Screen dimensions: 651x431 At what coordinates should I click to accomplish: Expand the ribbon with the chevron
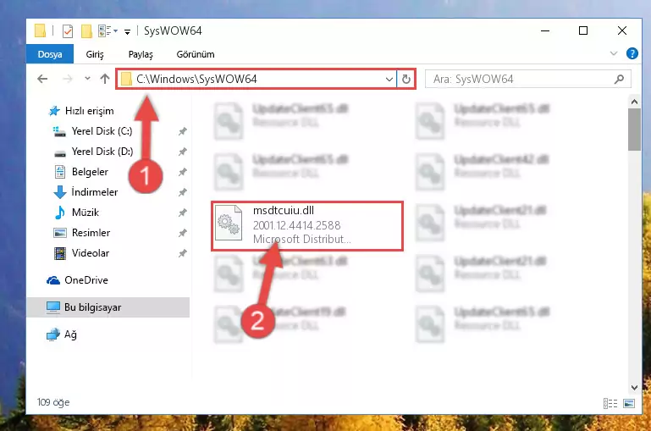point(613,53)
